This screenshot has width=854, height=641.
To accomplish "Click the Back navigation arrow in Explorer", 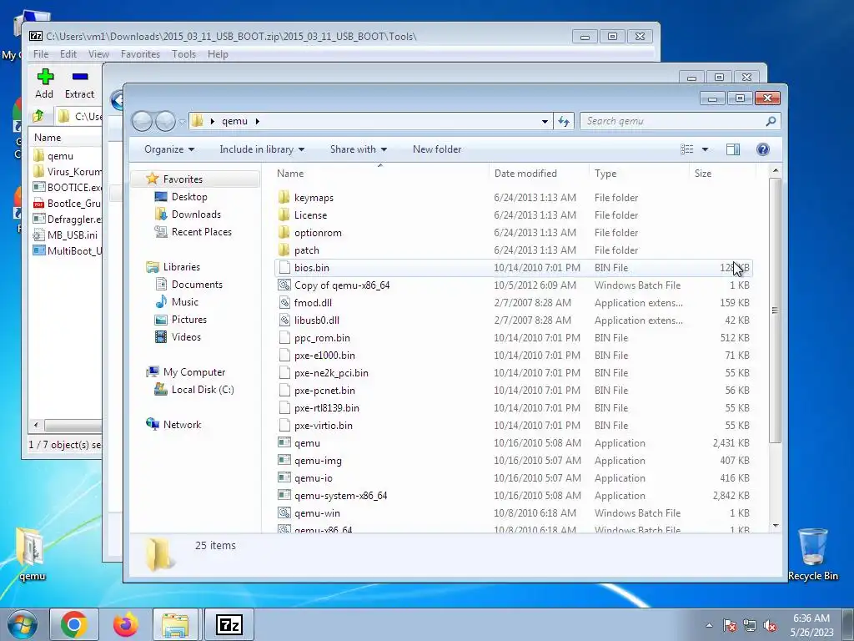I will [x=142, y=121].
